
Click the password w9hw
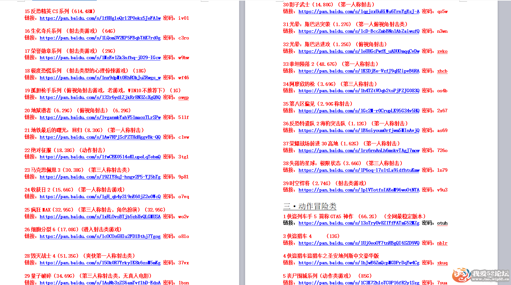point(184,58)
